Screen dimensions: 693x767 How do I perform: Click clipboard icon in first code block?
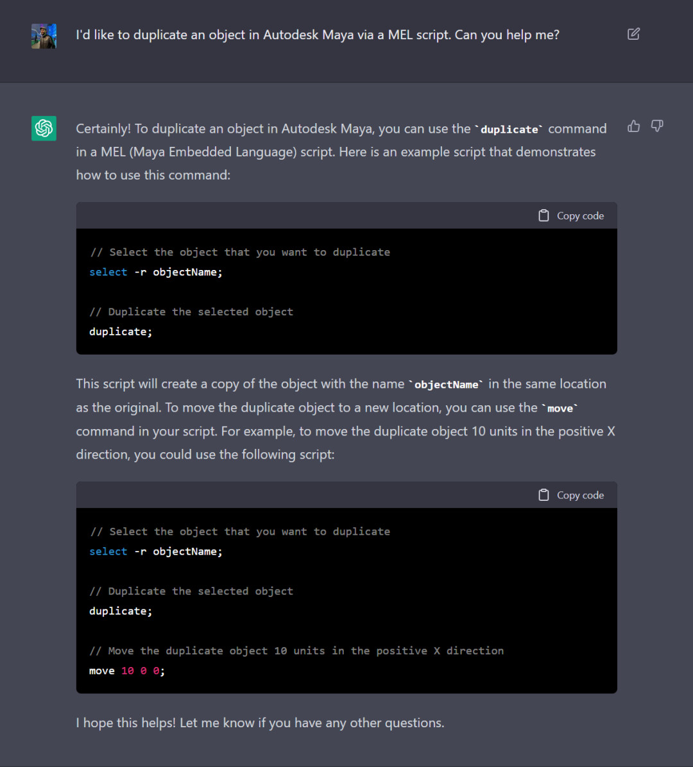point(543,215)
